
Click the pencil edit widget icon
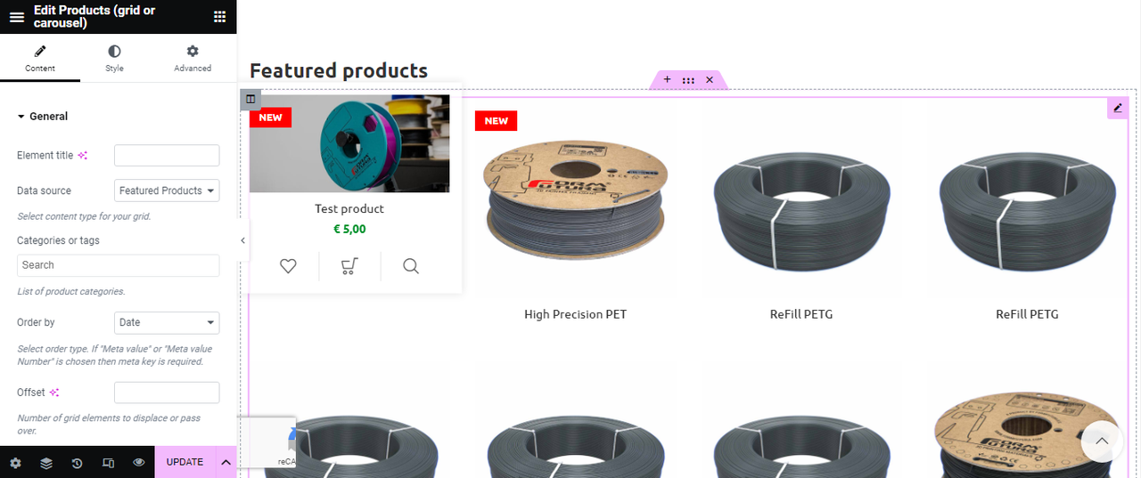tap(1118, 108)
